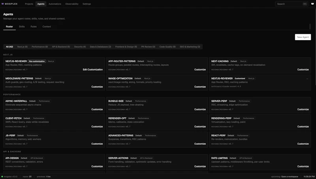Select the All (42) filter
The width and height of the screenshot is (316, 179).
[9, 47]
